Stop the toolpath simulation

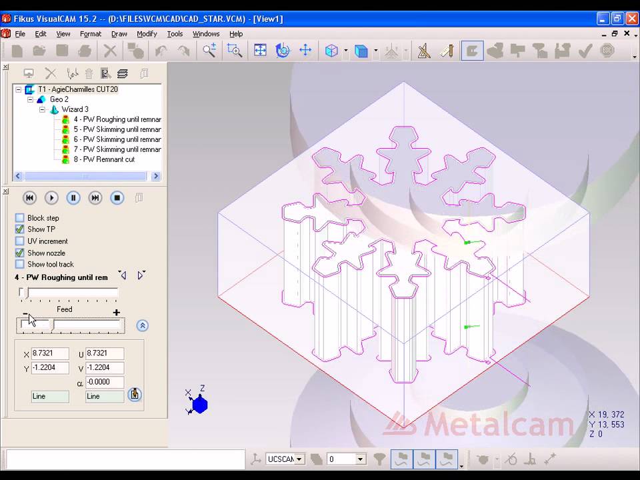point(117,198)
